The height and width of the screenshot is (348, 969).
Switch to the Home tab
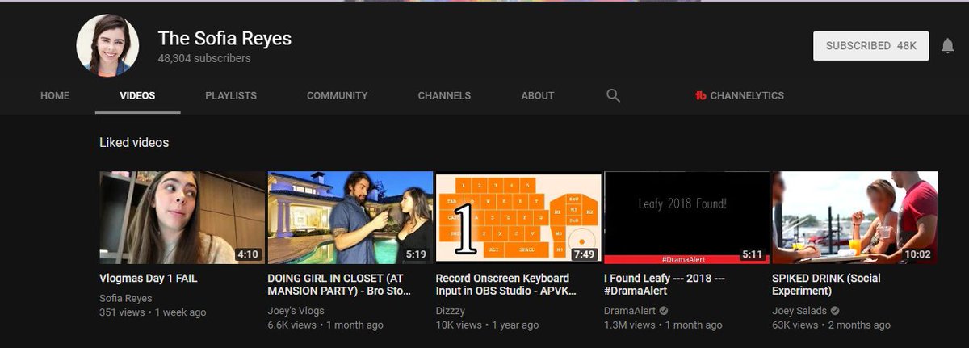[x=55, y=95]
